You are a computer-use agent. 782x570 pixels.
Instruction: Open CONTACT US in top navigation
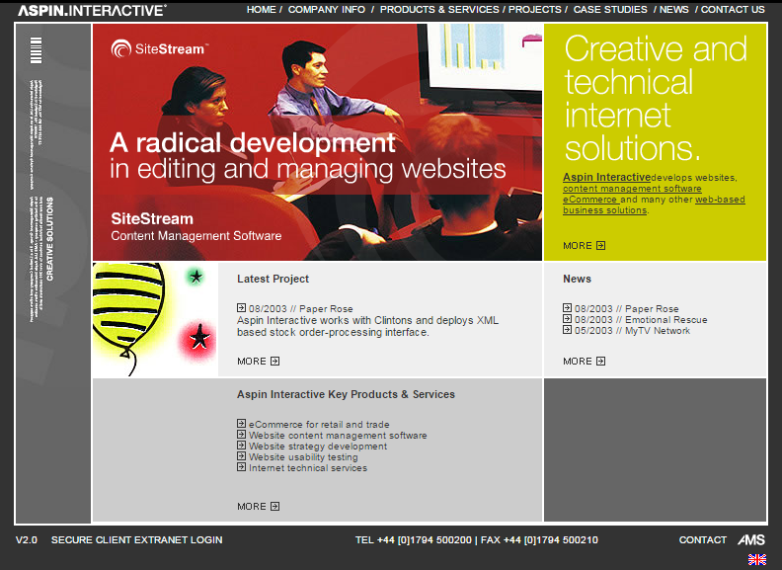[733, 10]
